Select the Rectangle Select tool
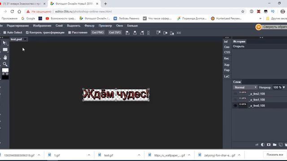 (5, 50)
